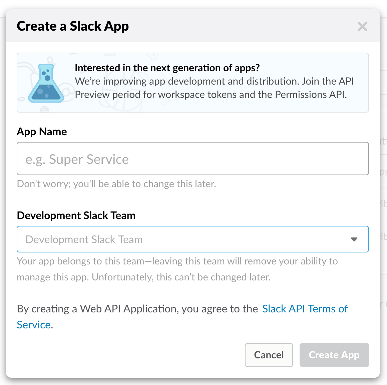Open the Development Slack Team dropdown
This screenshot has width=387, height=385.
(193, 239)
